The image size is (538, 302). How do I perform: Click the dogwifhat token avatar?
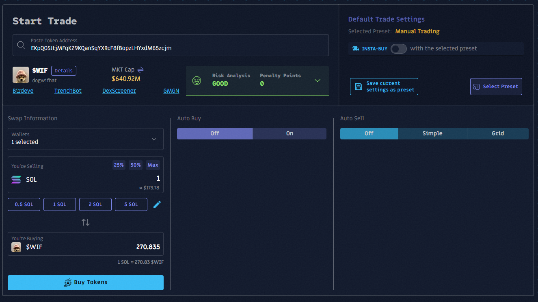(20, 74)
